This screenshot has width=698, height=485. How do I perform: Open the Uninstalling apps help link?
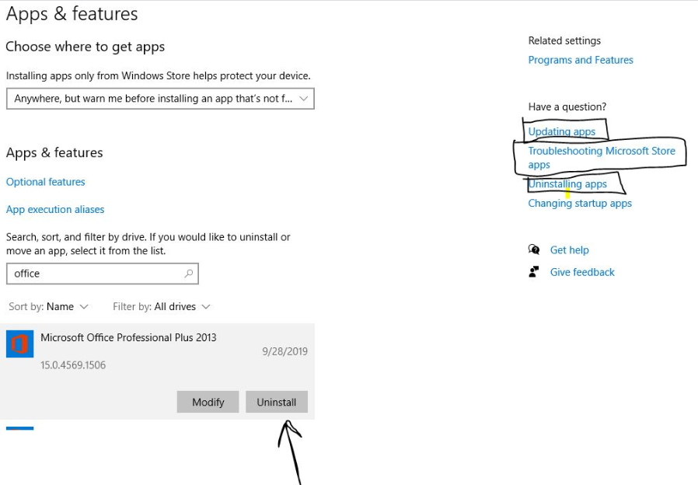[x=567, y=183]
